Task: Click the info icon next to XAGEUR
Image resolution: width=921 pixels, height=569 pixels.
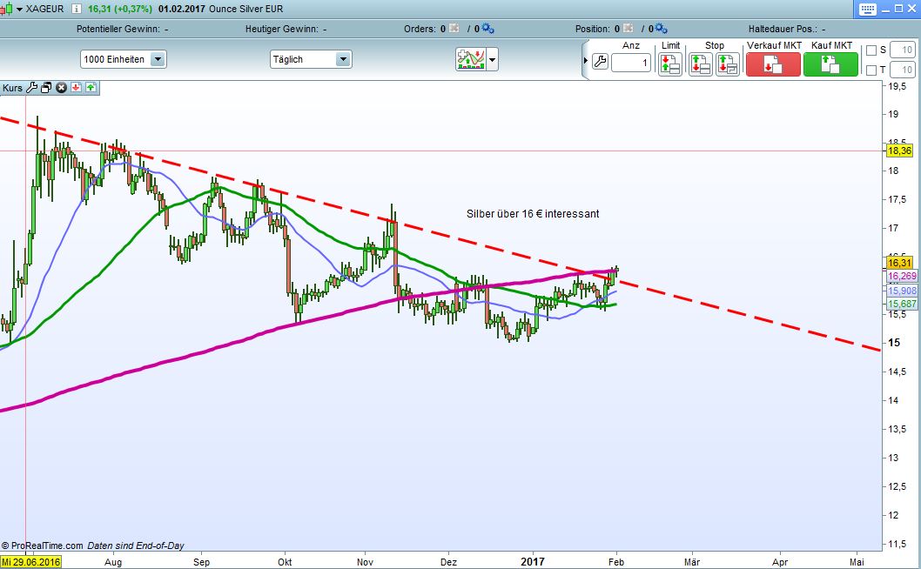Action: click(76, 9)
